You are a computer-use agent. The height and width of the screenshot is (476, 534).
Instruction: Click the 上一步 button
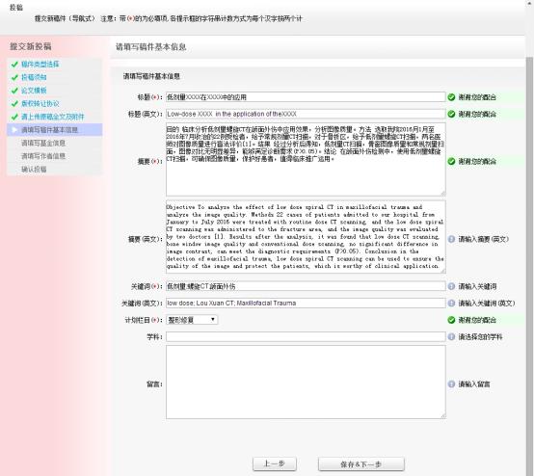coord(275,463)
